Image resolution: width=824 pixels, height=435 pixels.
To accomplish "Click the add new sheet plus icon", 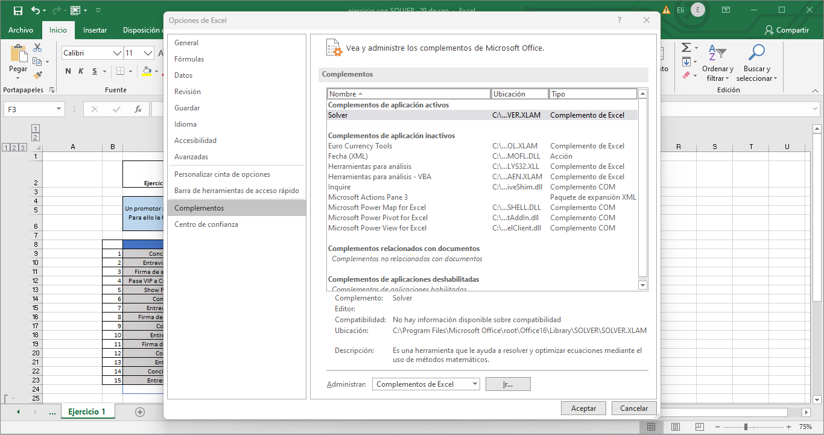I will [x=140, y=412].
